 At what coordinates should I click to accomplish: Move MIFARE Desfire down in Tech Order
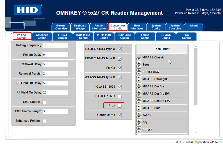139,88
